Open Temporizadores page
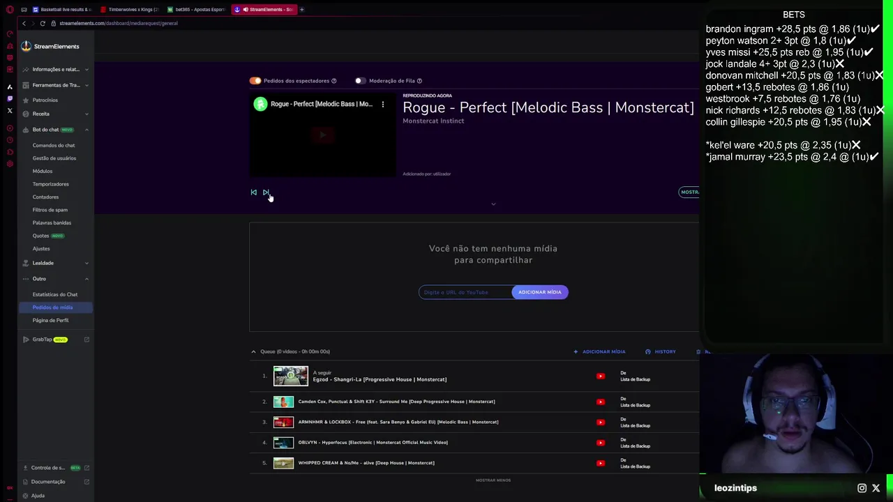893x502 pixels. [x=50, y=184]
